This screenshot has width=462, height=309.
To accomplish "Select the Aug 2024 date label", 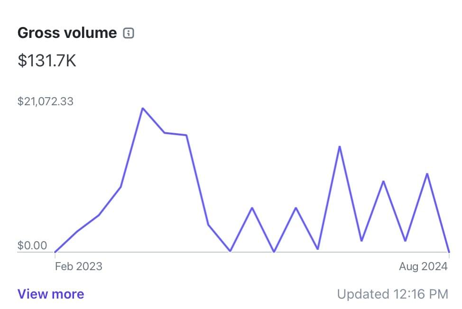I will pos(423,266).
